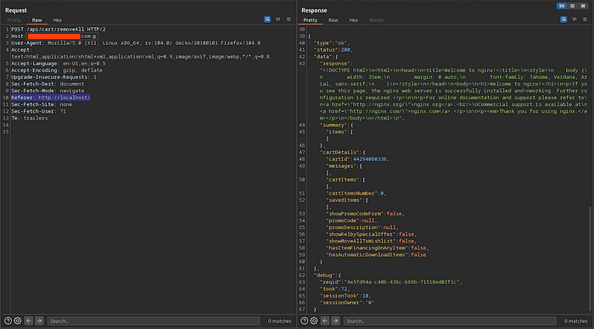Select stacked horizontal layout view icon
594x329 pixels.
[573, 6]
